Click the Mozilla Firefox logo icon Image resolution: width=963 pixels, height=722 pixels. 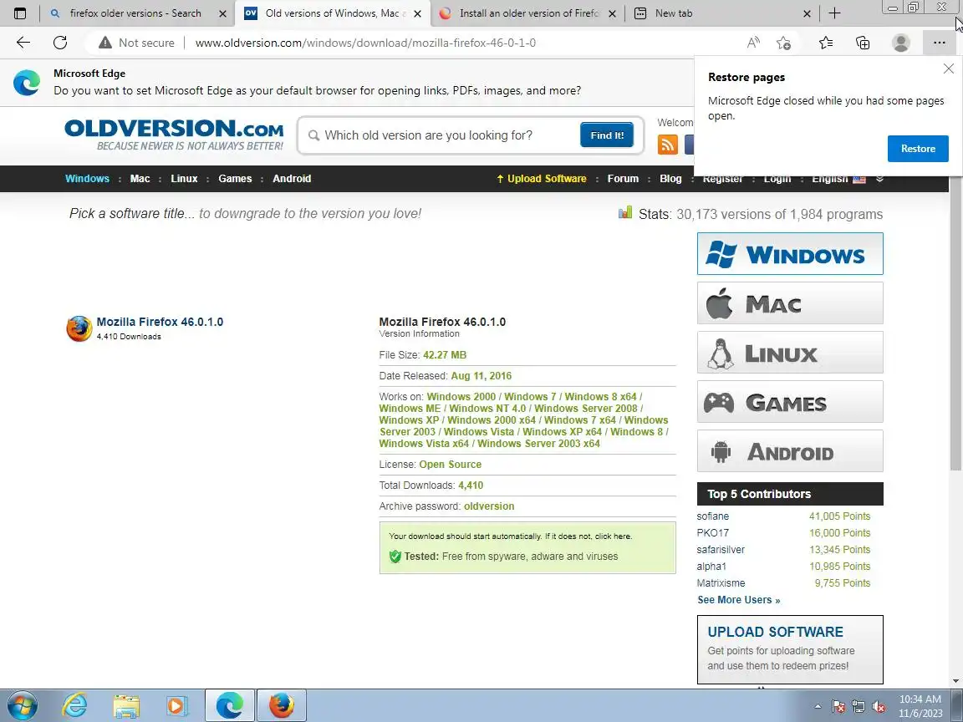click(x=79, y=328)
